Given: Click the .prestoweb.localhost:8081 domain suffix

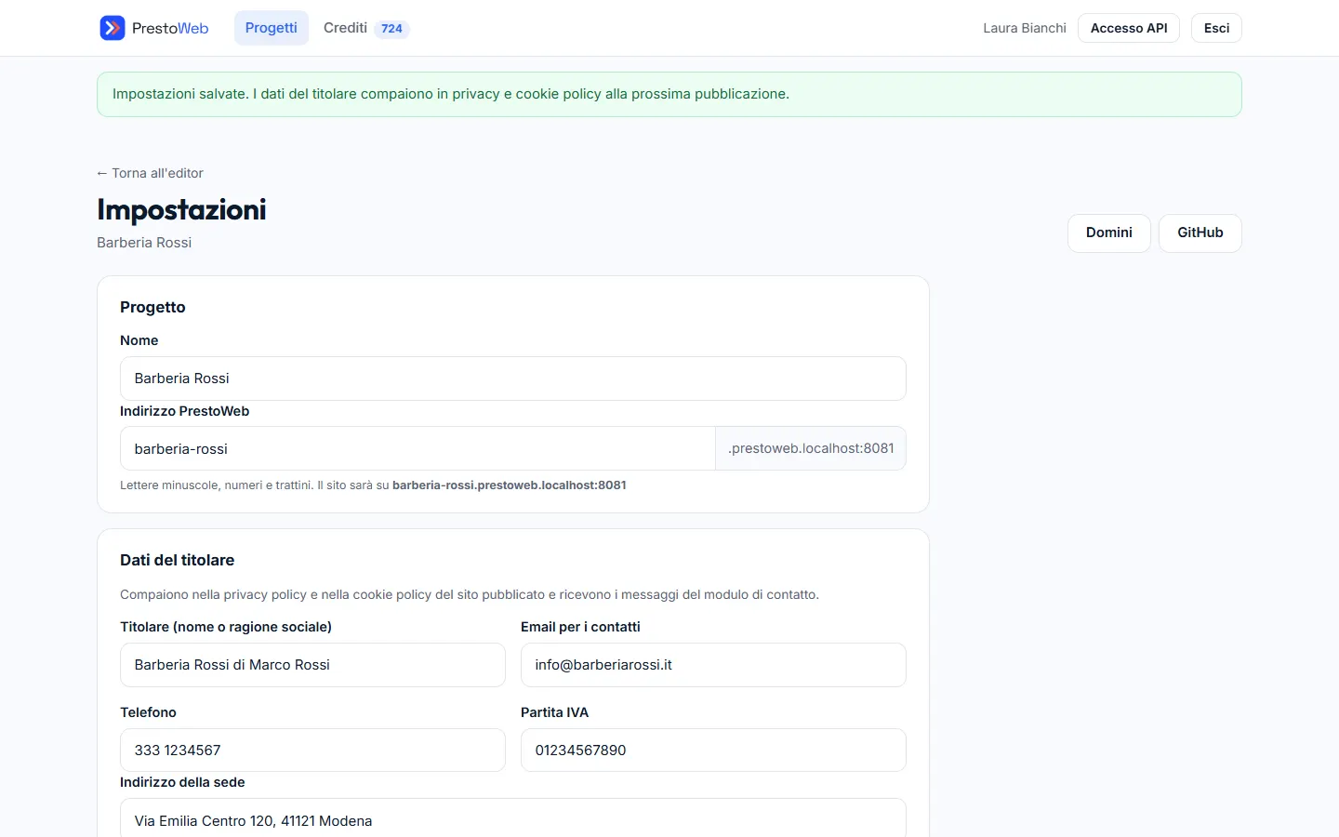Looking at the screenshot, I should click(811, 448).
